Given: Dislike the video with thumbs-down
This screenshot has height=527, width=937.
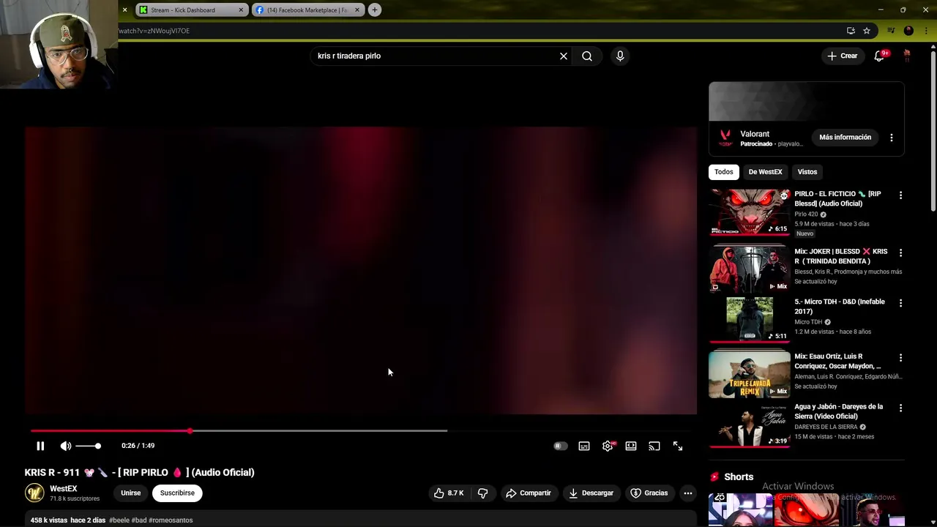Looking at the screenshot, I should click(482, 493).
